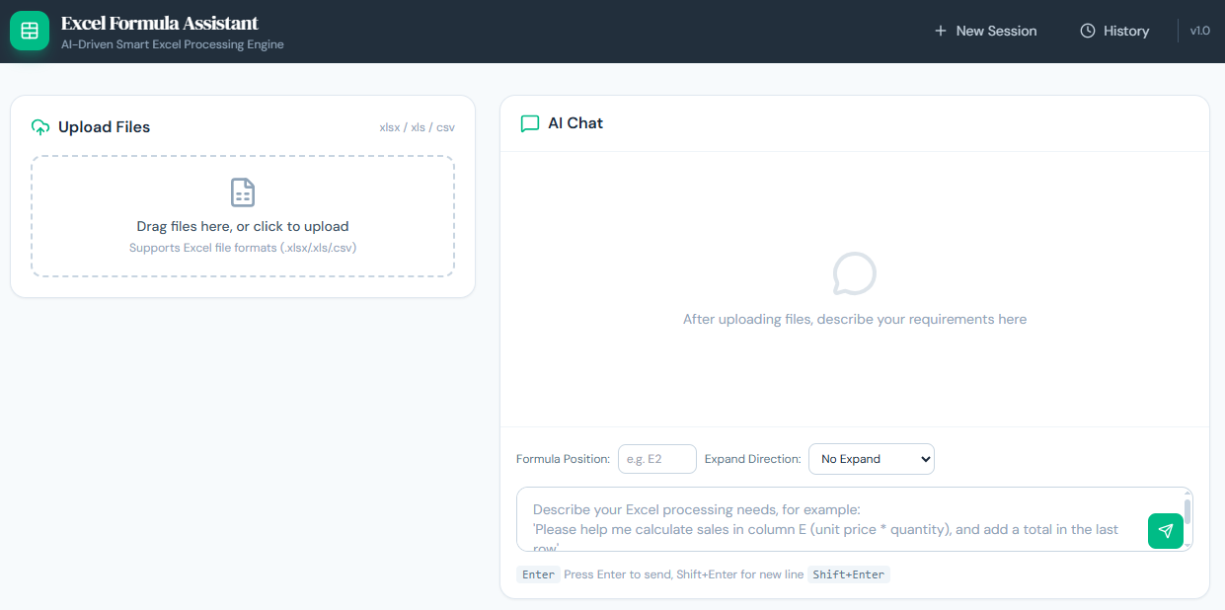
Task: Send message with the green paper-plane button
Action: pos(1166,530)
